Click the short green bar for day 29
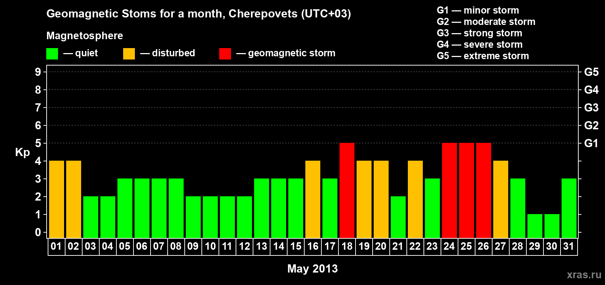Image resolution: width=605 pixels, height=285 pixels. pyautogui.click(x=535, y=226)
